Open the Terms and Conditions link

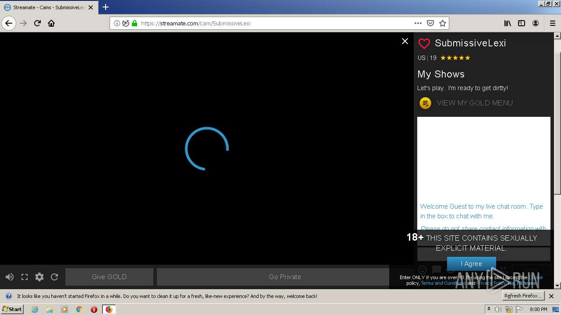click(444, 283)
